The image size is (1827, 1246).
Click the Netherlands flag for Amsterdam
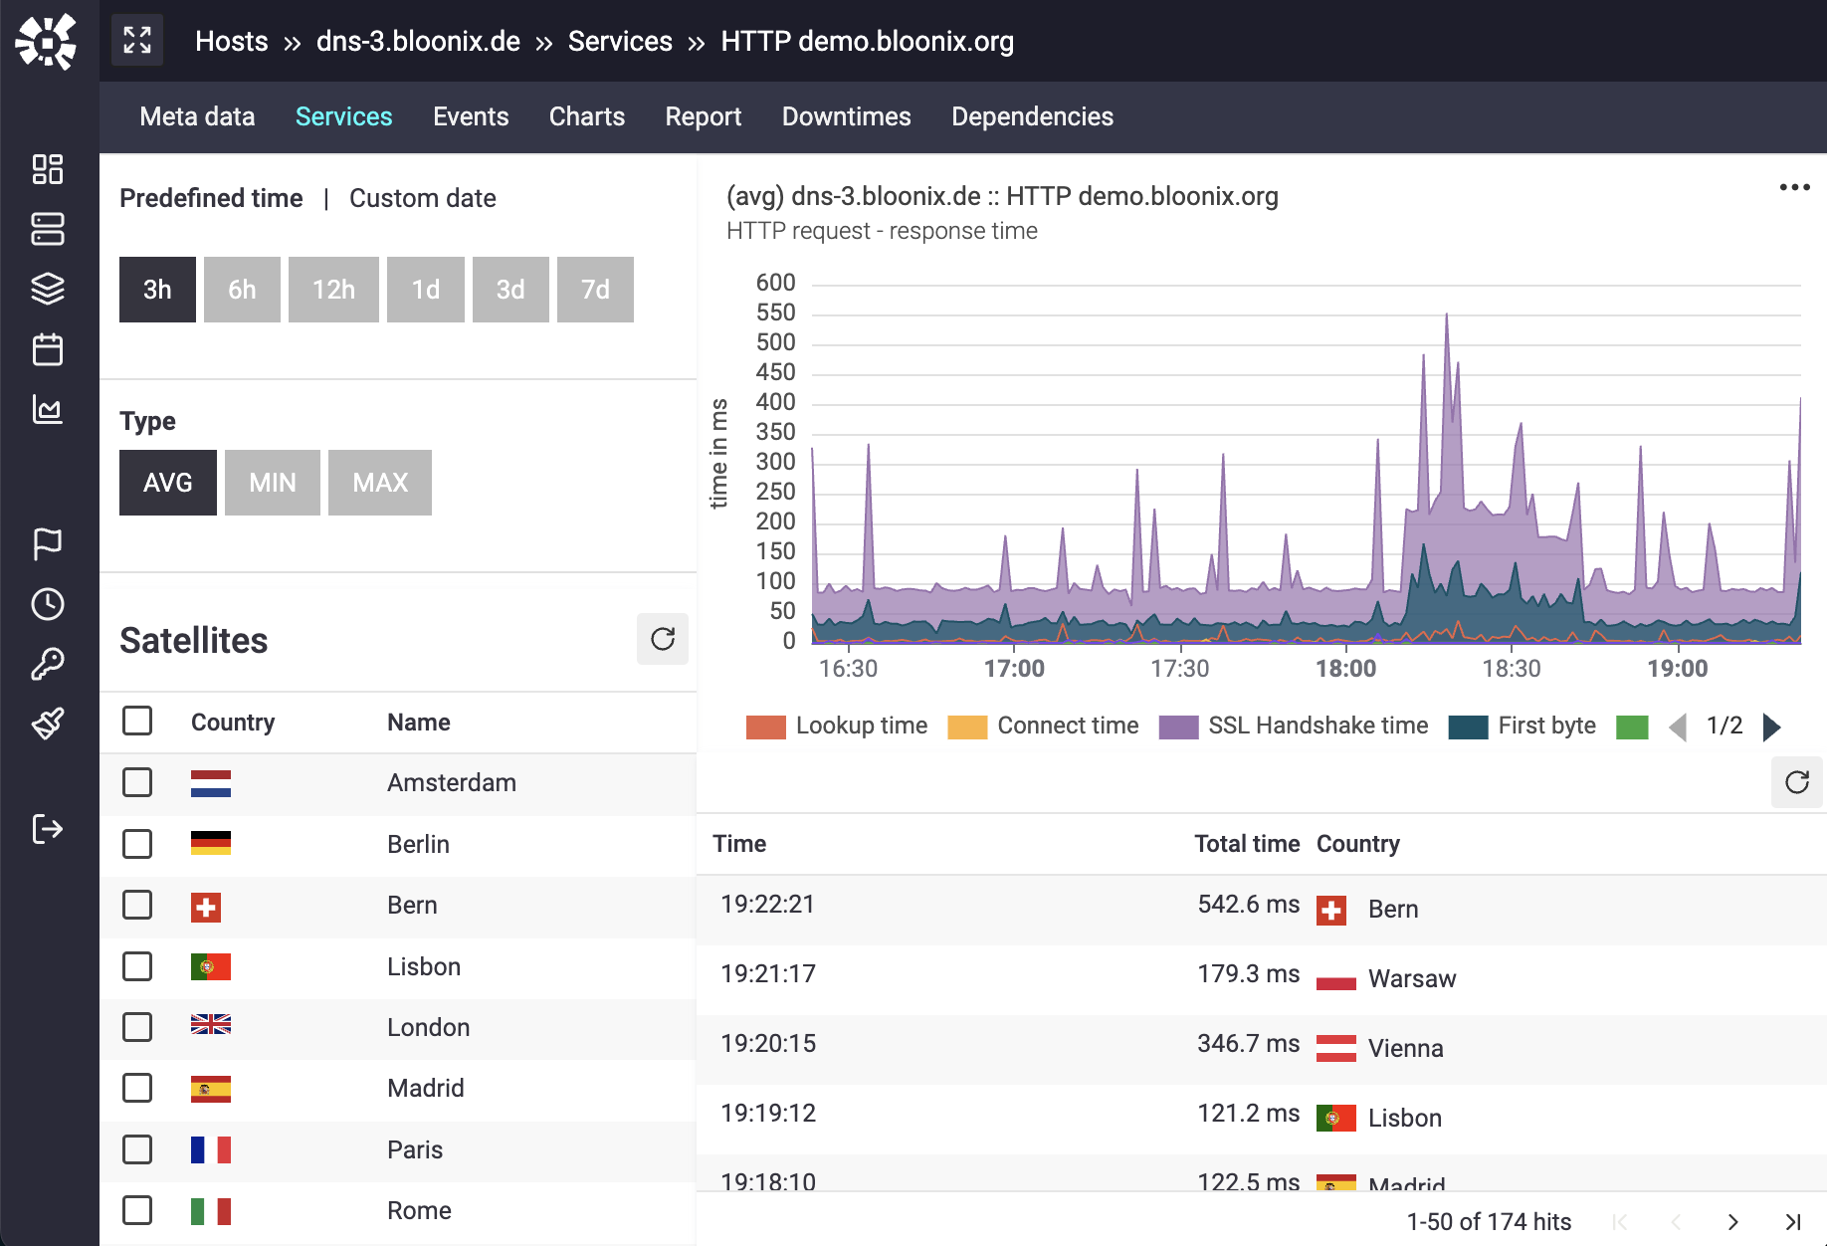211,784
